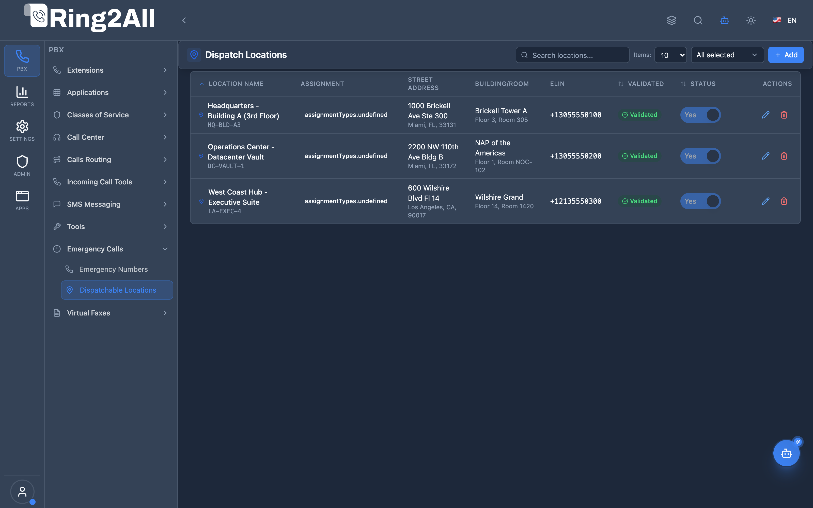Image resolution: width=813 pixels, height=508 pixels.
Task: Open Emergency Numbers submenu item
Action: click(117, 269)
